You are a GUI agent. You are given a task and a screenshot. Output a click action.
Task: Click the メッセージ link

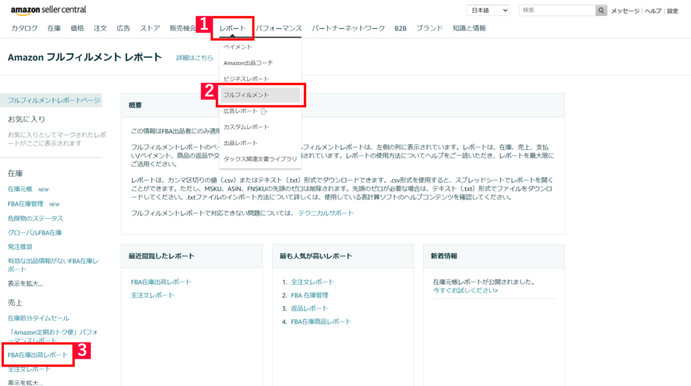click(x=625, y=11)
